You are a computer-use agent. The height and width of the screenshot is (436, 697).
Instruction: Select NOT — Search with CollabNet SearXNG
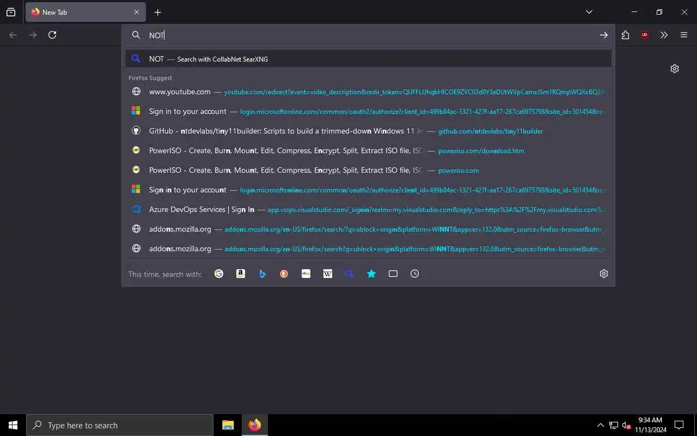369,59
